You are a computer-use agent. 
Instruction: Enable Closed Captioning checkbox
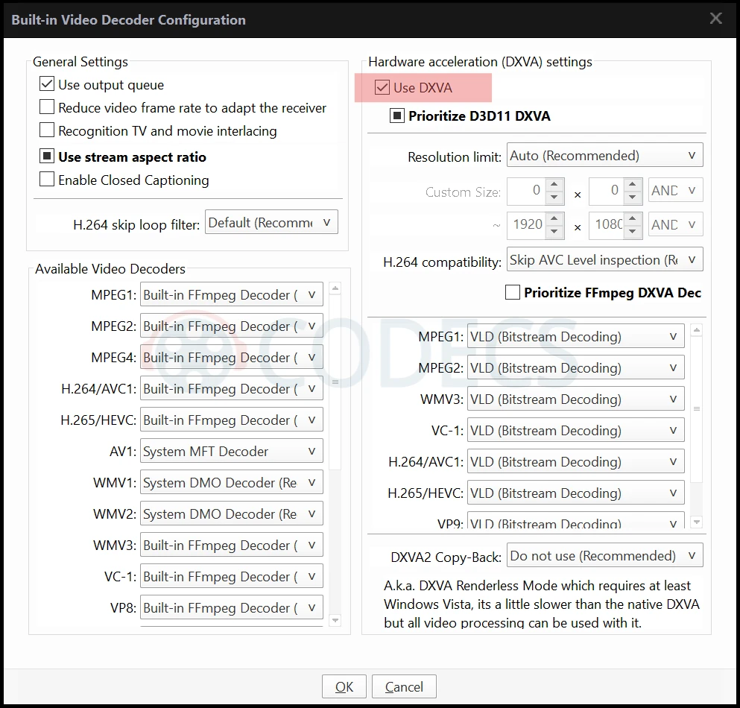click(x=47, y=180)
